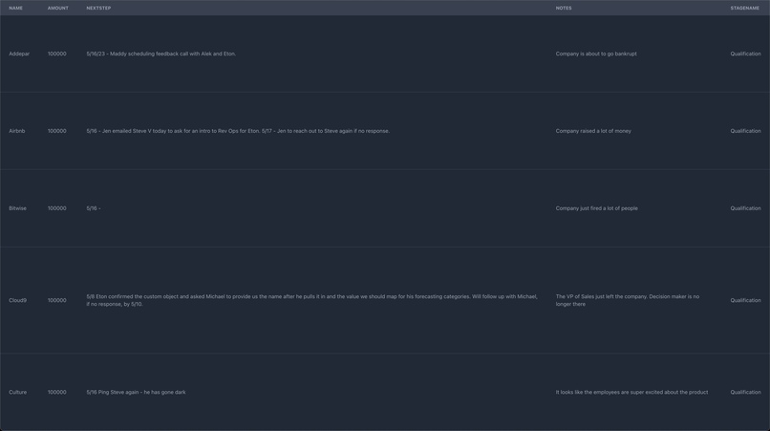The width and height of the screenshot is (770, 431).
Task: Click Qualification stage in Culture row
Action: pyautogui.click(x=745, y=392)
